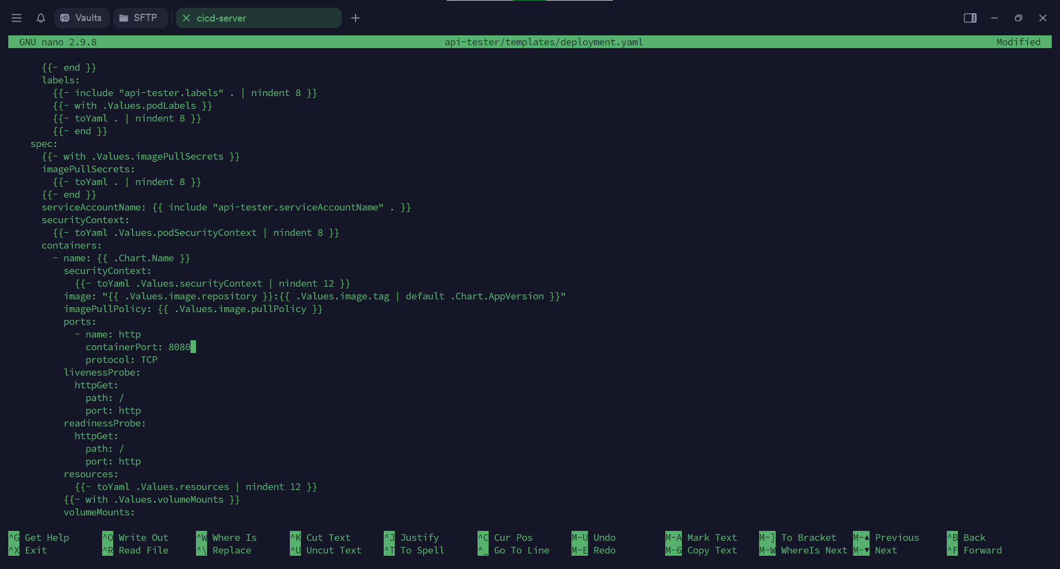
Task: Click the 'livenessProbe:' line
Action: 102,372
